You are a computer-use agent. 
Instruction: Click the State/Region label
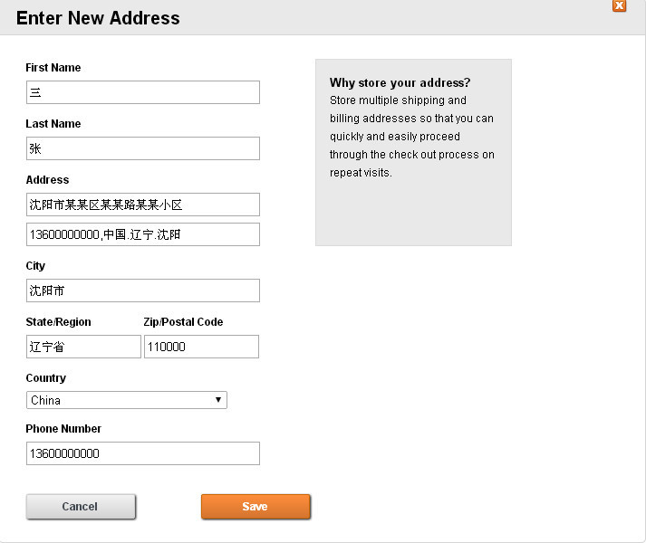(x=58, y=322)
